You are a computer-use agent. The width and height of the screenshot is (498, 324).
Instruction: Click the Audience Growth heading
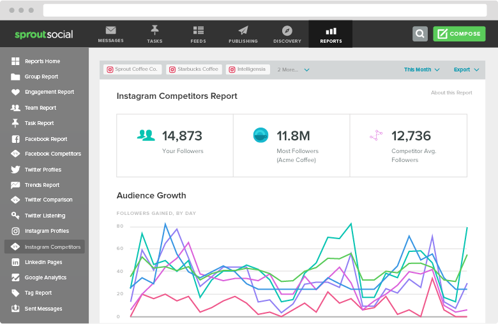(151, 195)
